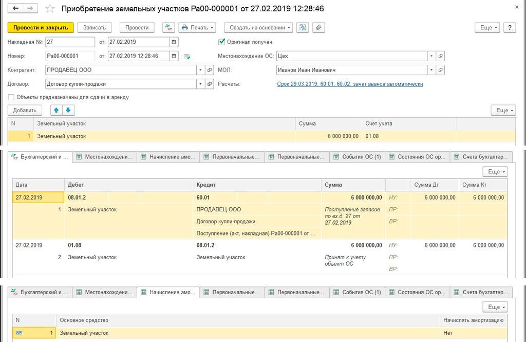Open Счета бухгалтер... tab in upper panel

point(481,157)
